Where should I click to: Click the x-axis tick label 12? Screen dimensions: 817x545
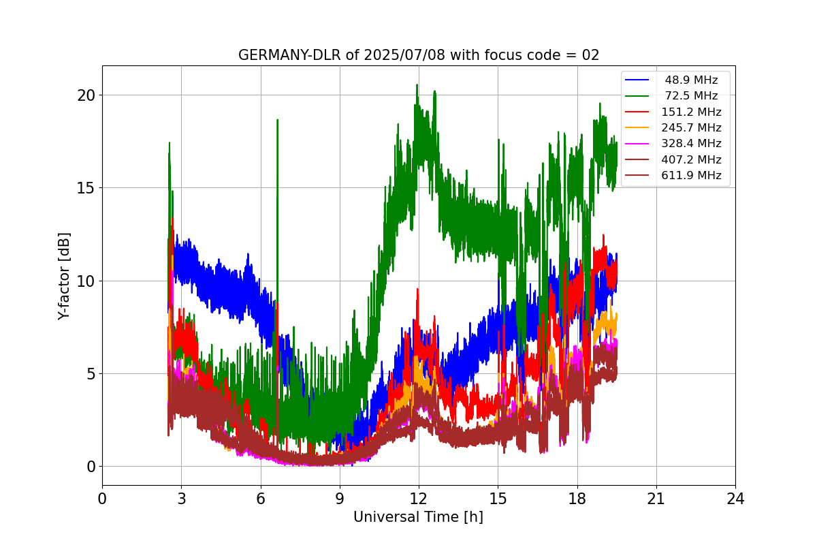(x=419, y=499)
